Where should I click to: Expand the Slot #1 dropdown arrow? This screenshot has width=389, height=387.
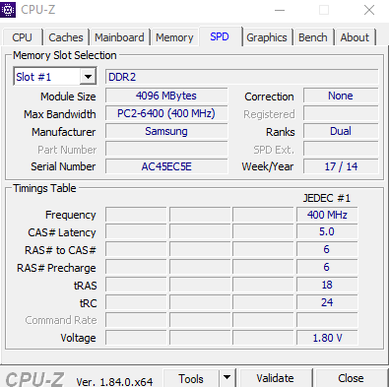click(88, 77)
